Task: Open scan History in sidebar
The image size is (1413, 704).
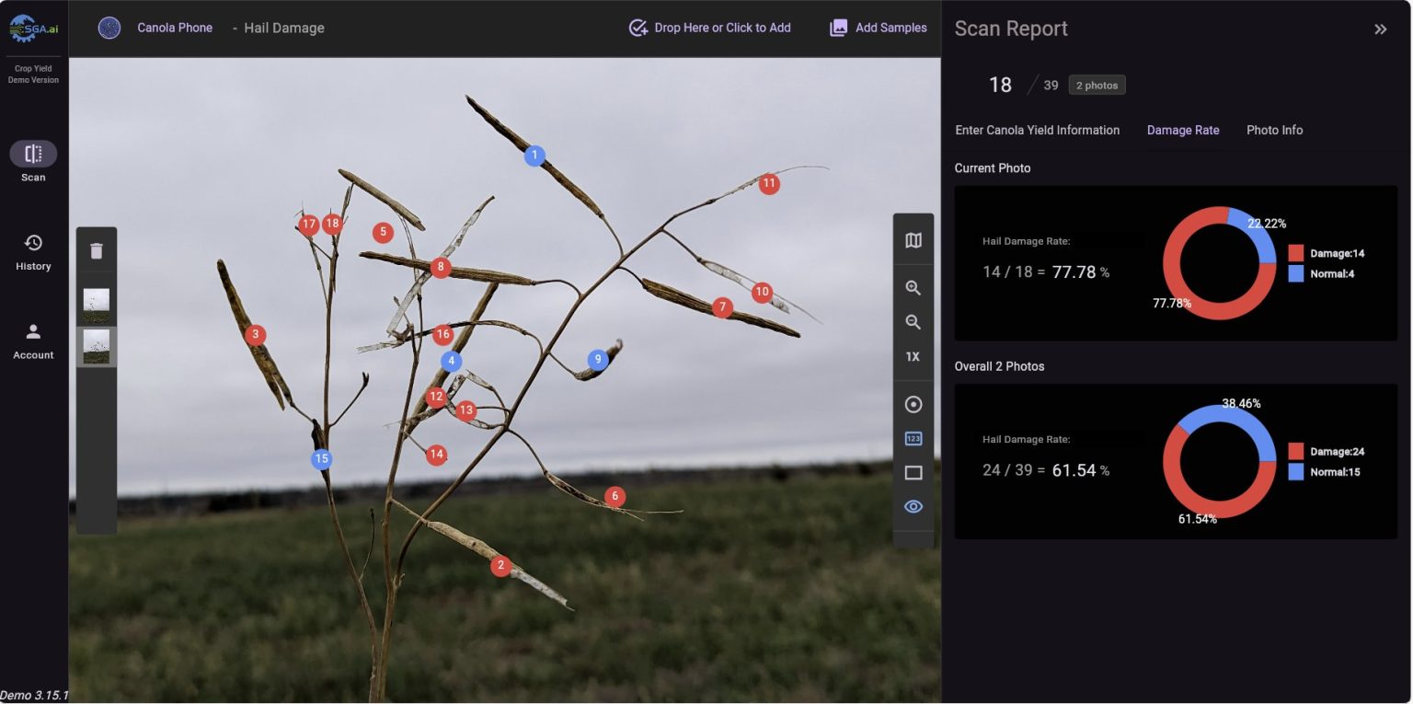Action: (33, 252)
